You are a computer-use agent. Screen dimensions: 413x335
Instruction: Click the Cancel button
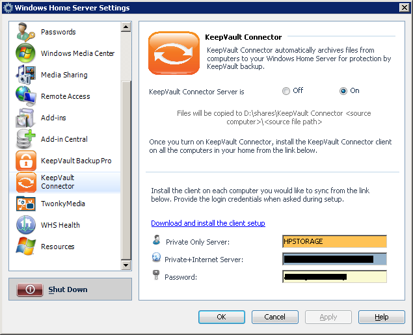(x=274, y=317)
